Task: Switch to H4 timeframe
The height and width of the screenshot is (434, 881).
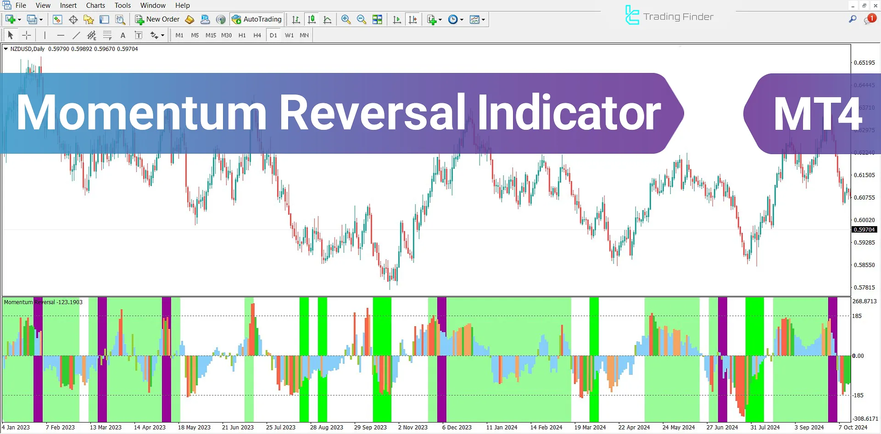Action: pos(257,35)
